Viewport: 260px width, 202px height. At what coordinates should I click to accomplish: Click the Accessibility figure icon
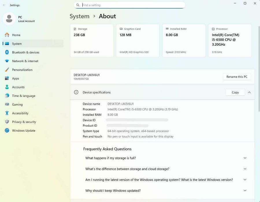pyautogui.click(x=7, y=113)
